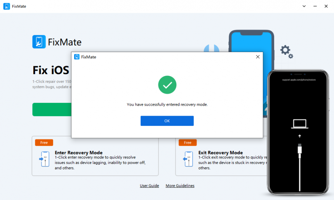The width and height of the screenshot is (334, 200).
Task: Click the green success checkmark icon
Action: [167, 85]
